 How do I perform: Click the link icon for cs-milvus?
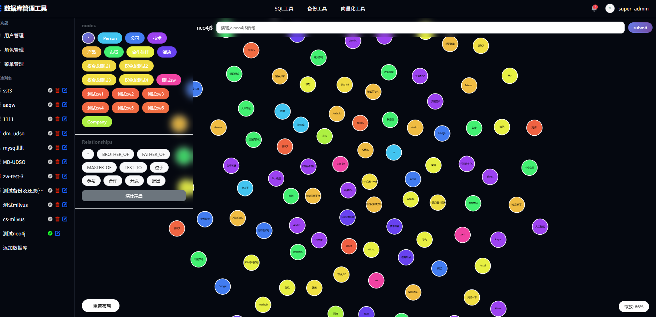(x=50, y=219)
